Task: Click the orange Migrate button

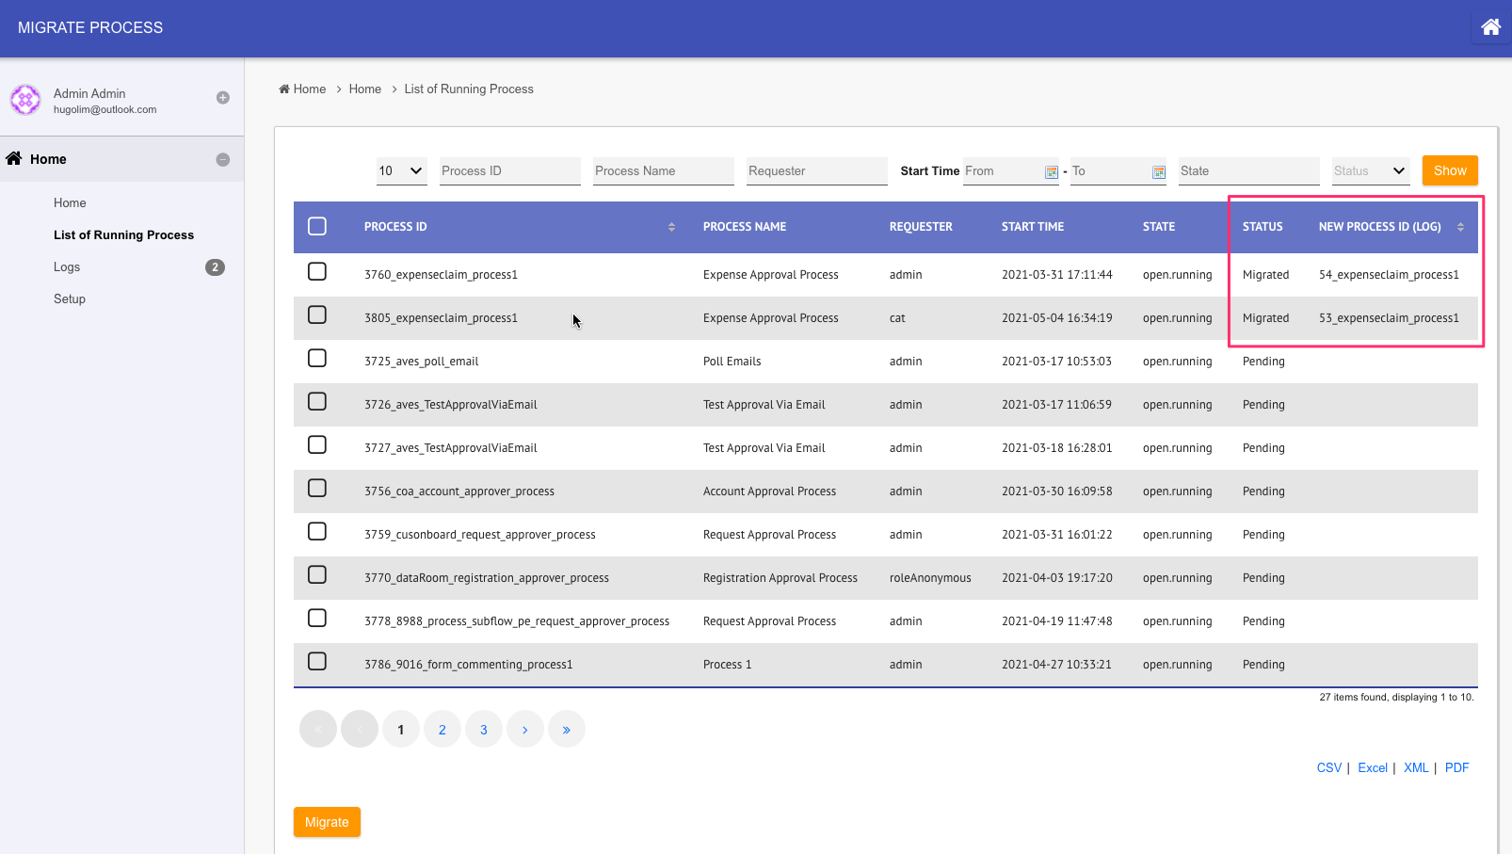Action: pos(327,822)
